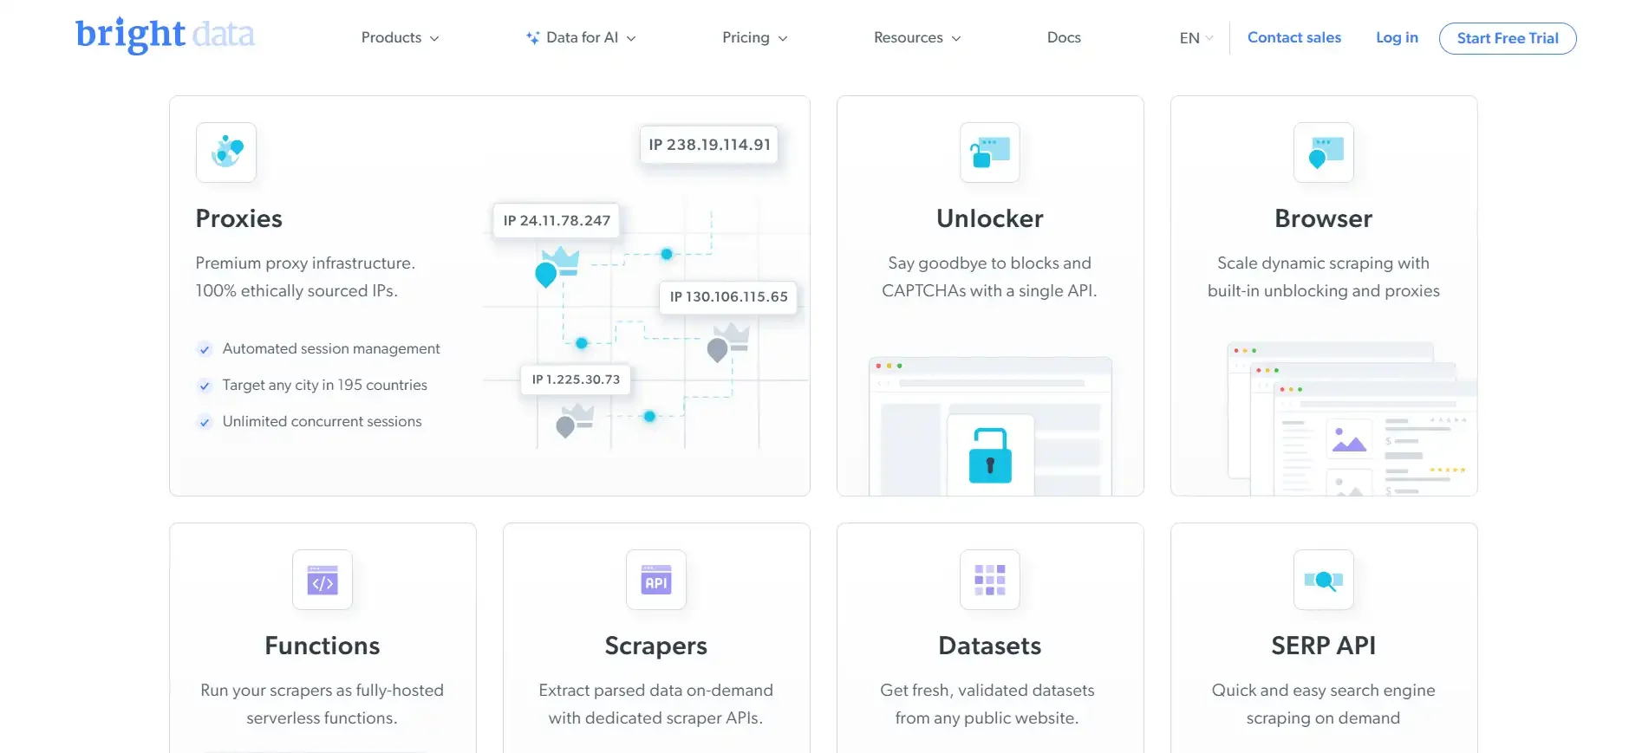Click the blue crown pin on proxy map

(x=556, y=267)
